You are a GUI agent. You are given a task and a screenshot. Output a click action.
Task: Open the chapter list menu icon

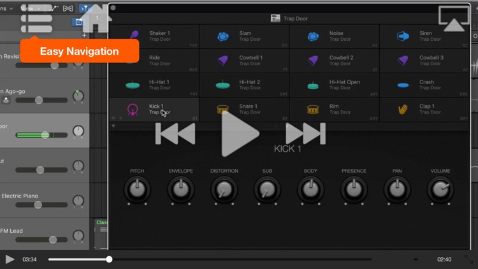[36, 19]
